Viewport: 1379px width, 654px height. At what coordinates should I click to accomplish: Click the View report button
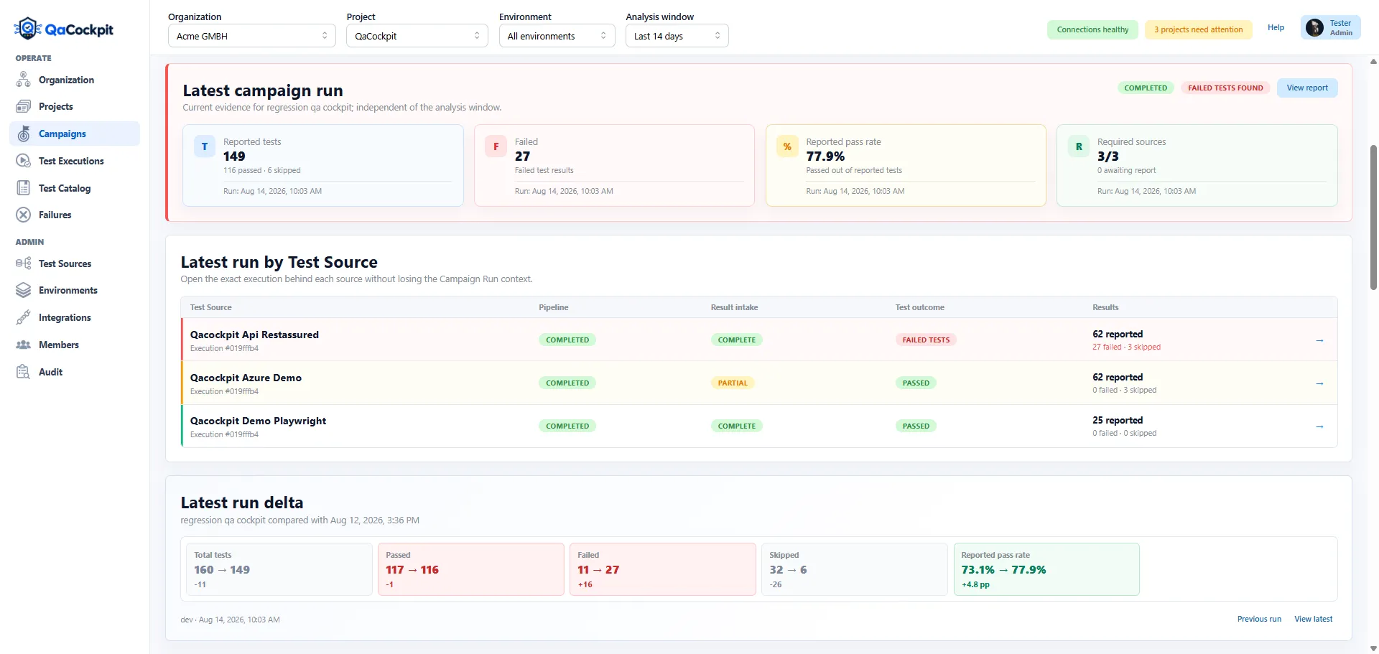(x=1307, y=88)
